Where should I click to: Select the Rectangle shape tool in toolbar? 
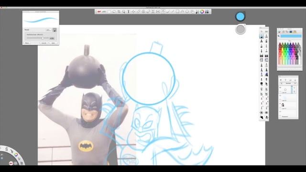coord(177,11)
